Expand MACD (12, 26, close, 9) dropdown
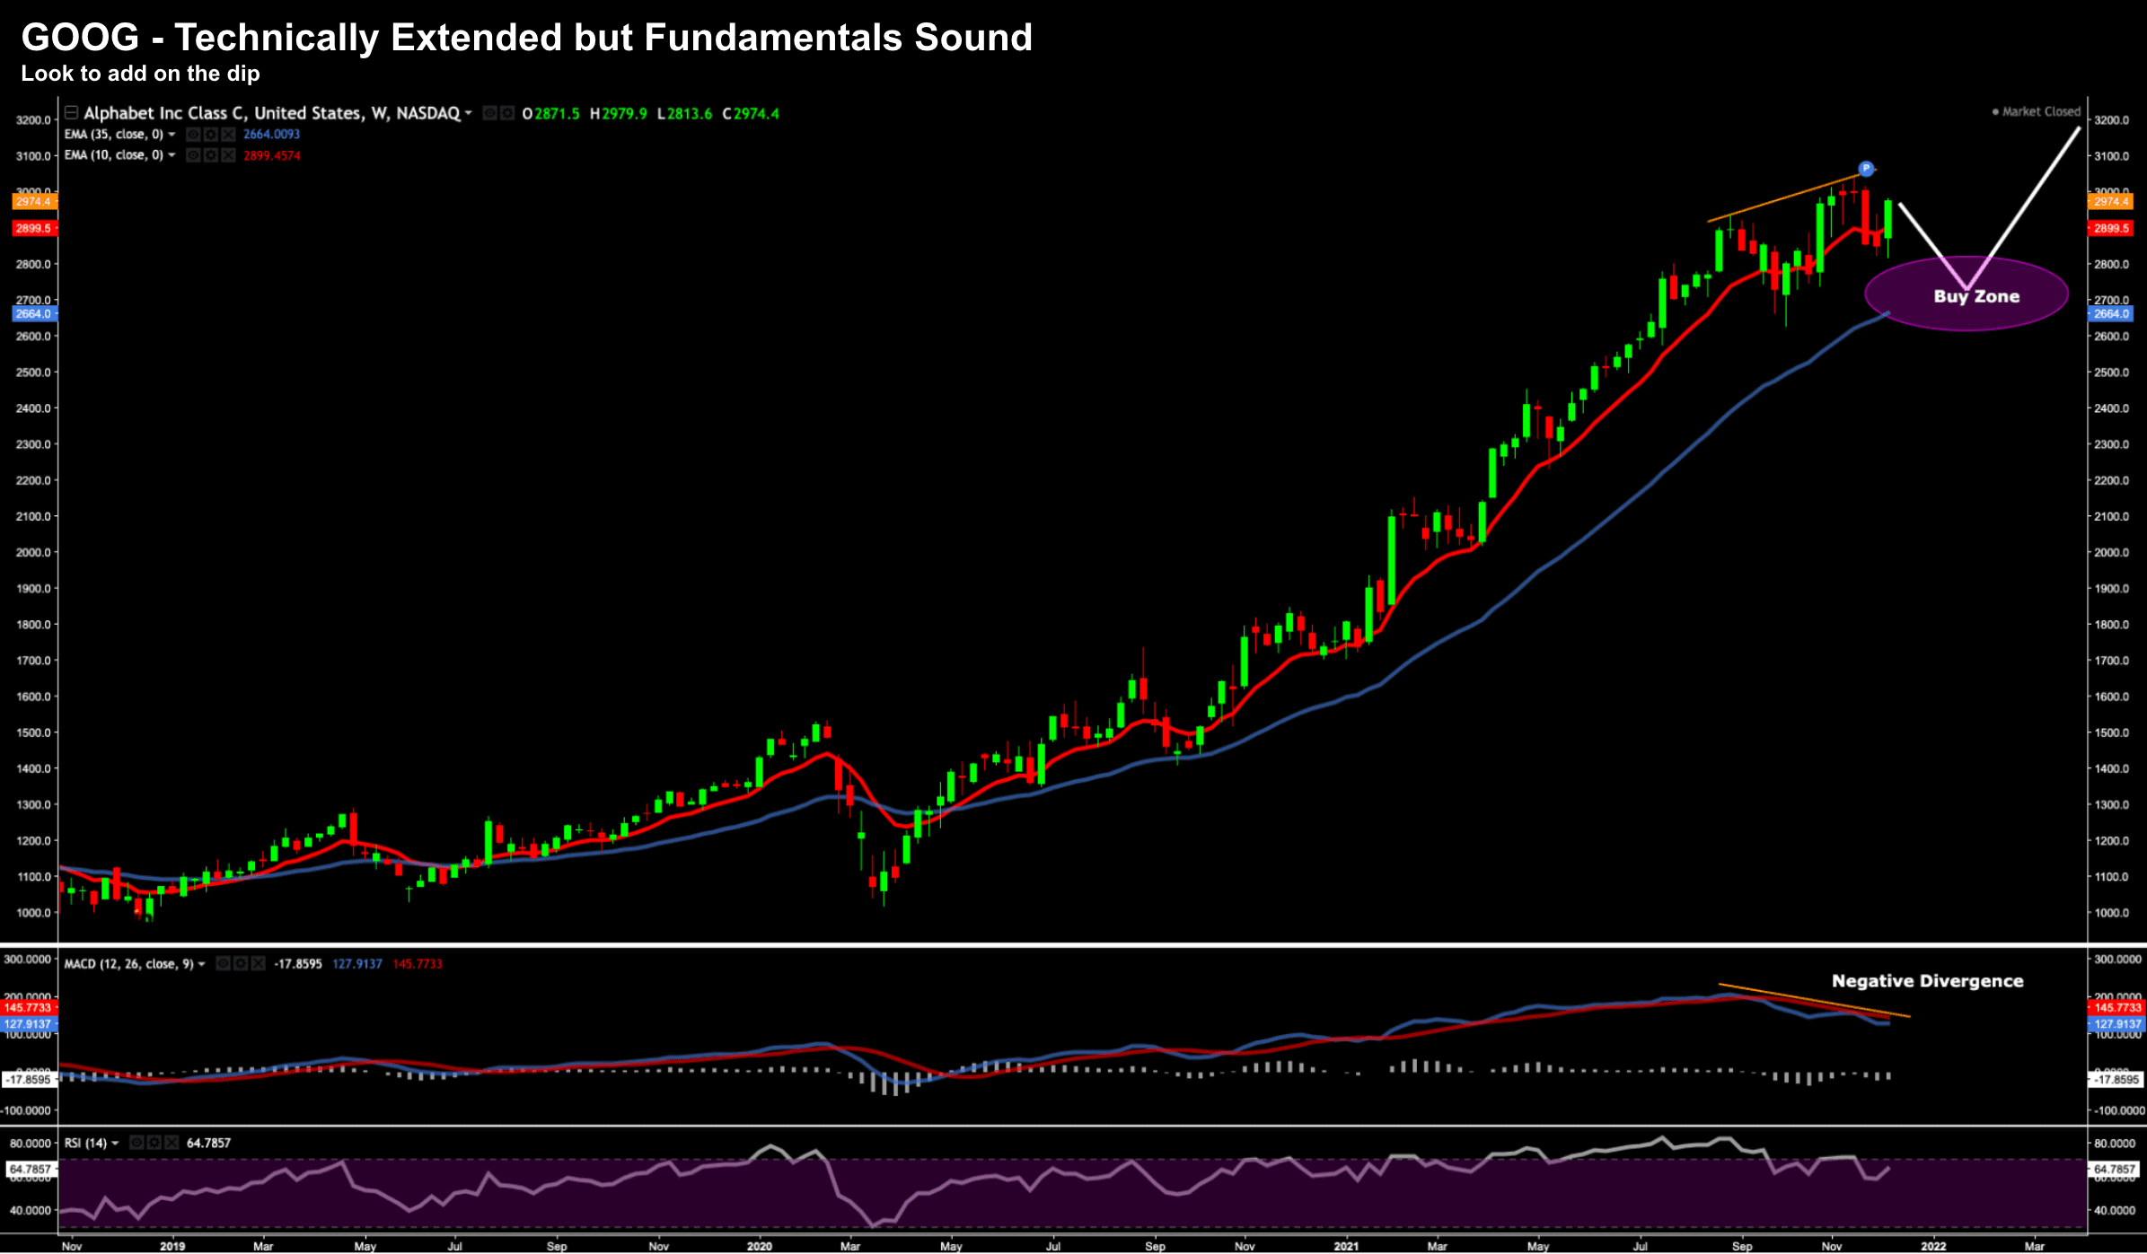Screen dimensions: 2147x1254 [x=201, y=963]
